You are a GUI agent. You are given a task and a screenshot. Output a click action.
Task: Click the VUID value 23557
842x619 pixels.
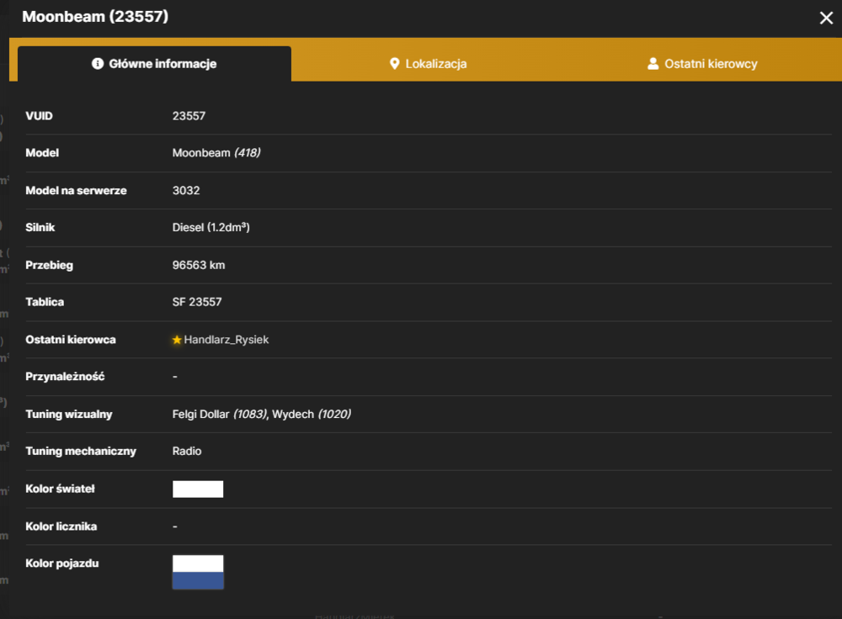tap(189, 116)
